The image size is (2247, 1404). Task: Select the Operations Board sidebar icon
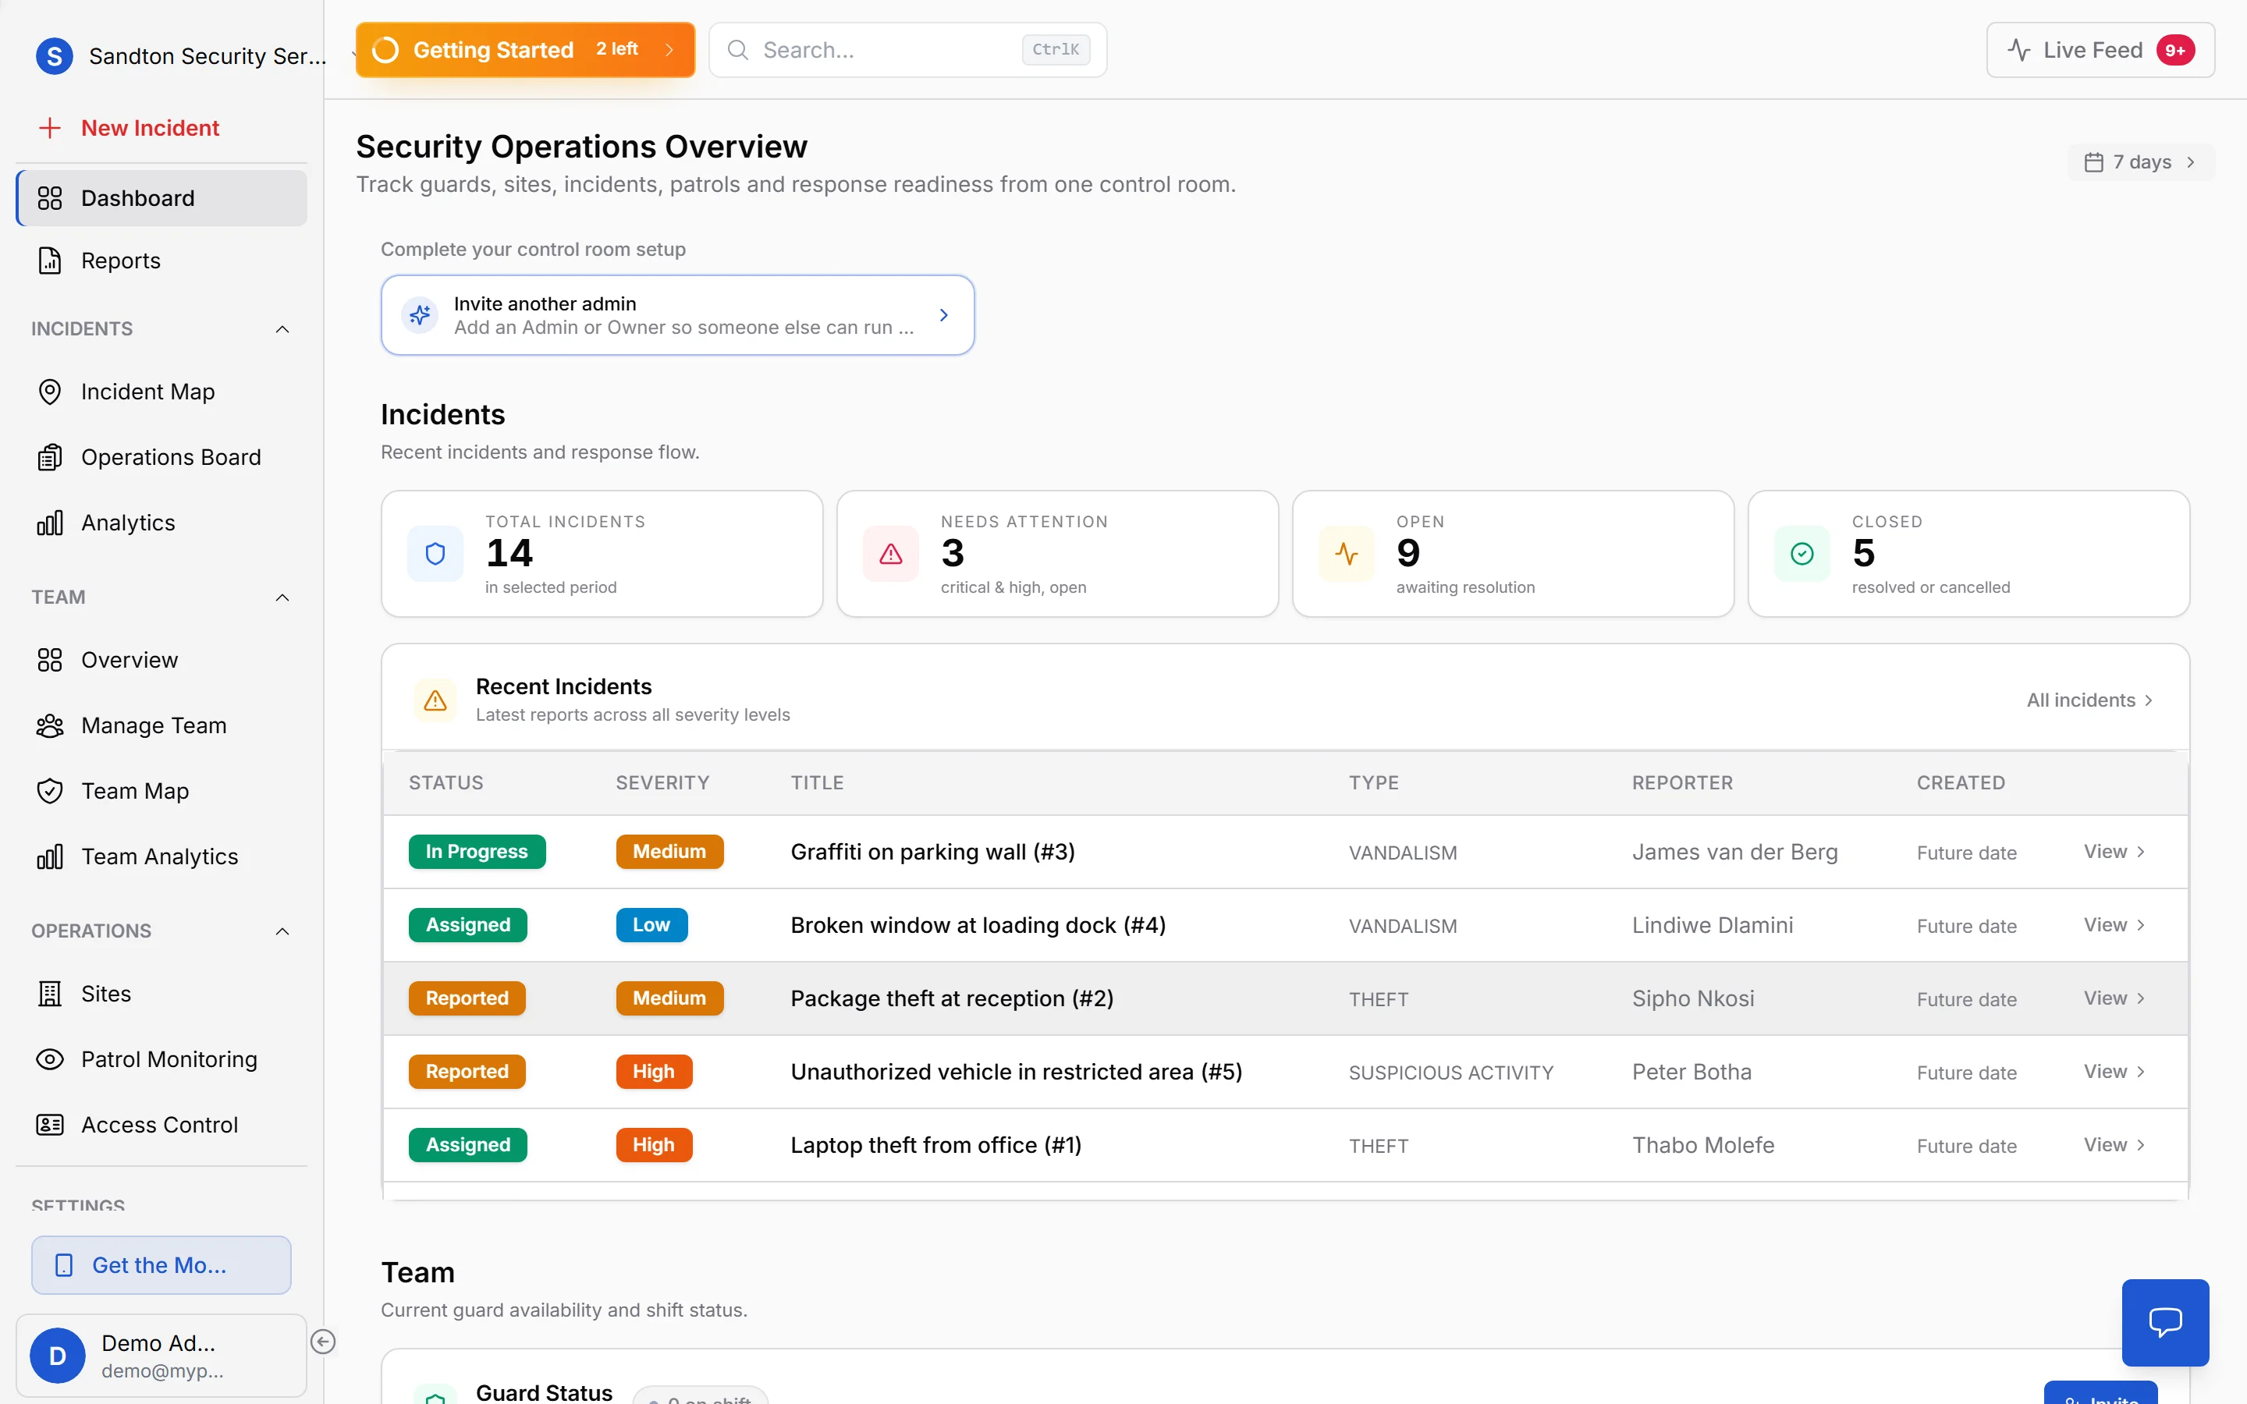pyautogui.click(x=50, y=457)
